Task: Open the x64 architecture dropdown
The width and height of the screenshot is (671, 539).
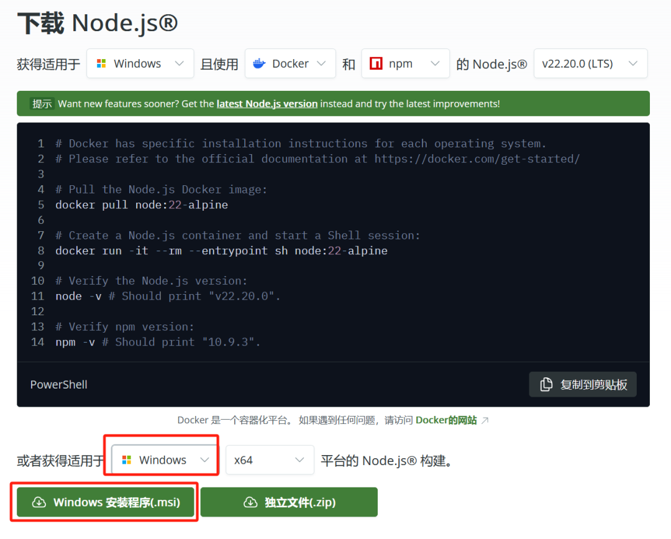Action: point(270,460)
